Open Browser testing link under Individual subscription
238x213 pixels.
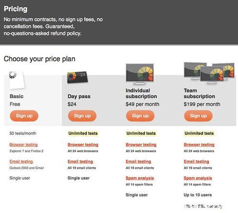[x=141, y=145]
